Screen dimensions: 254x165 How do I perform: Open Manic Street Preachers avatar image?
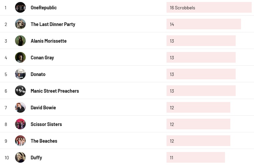click(20, 91)
